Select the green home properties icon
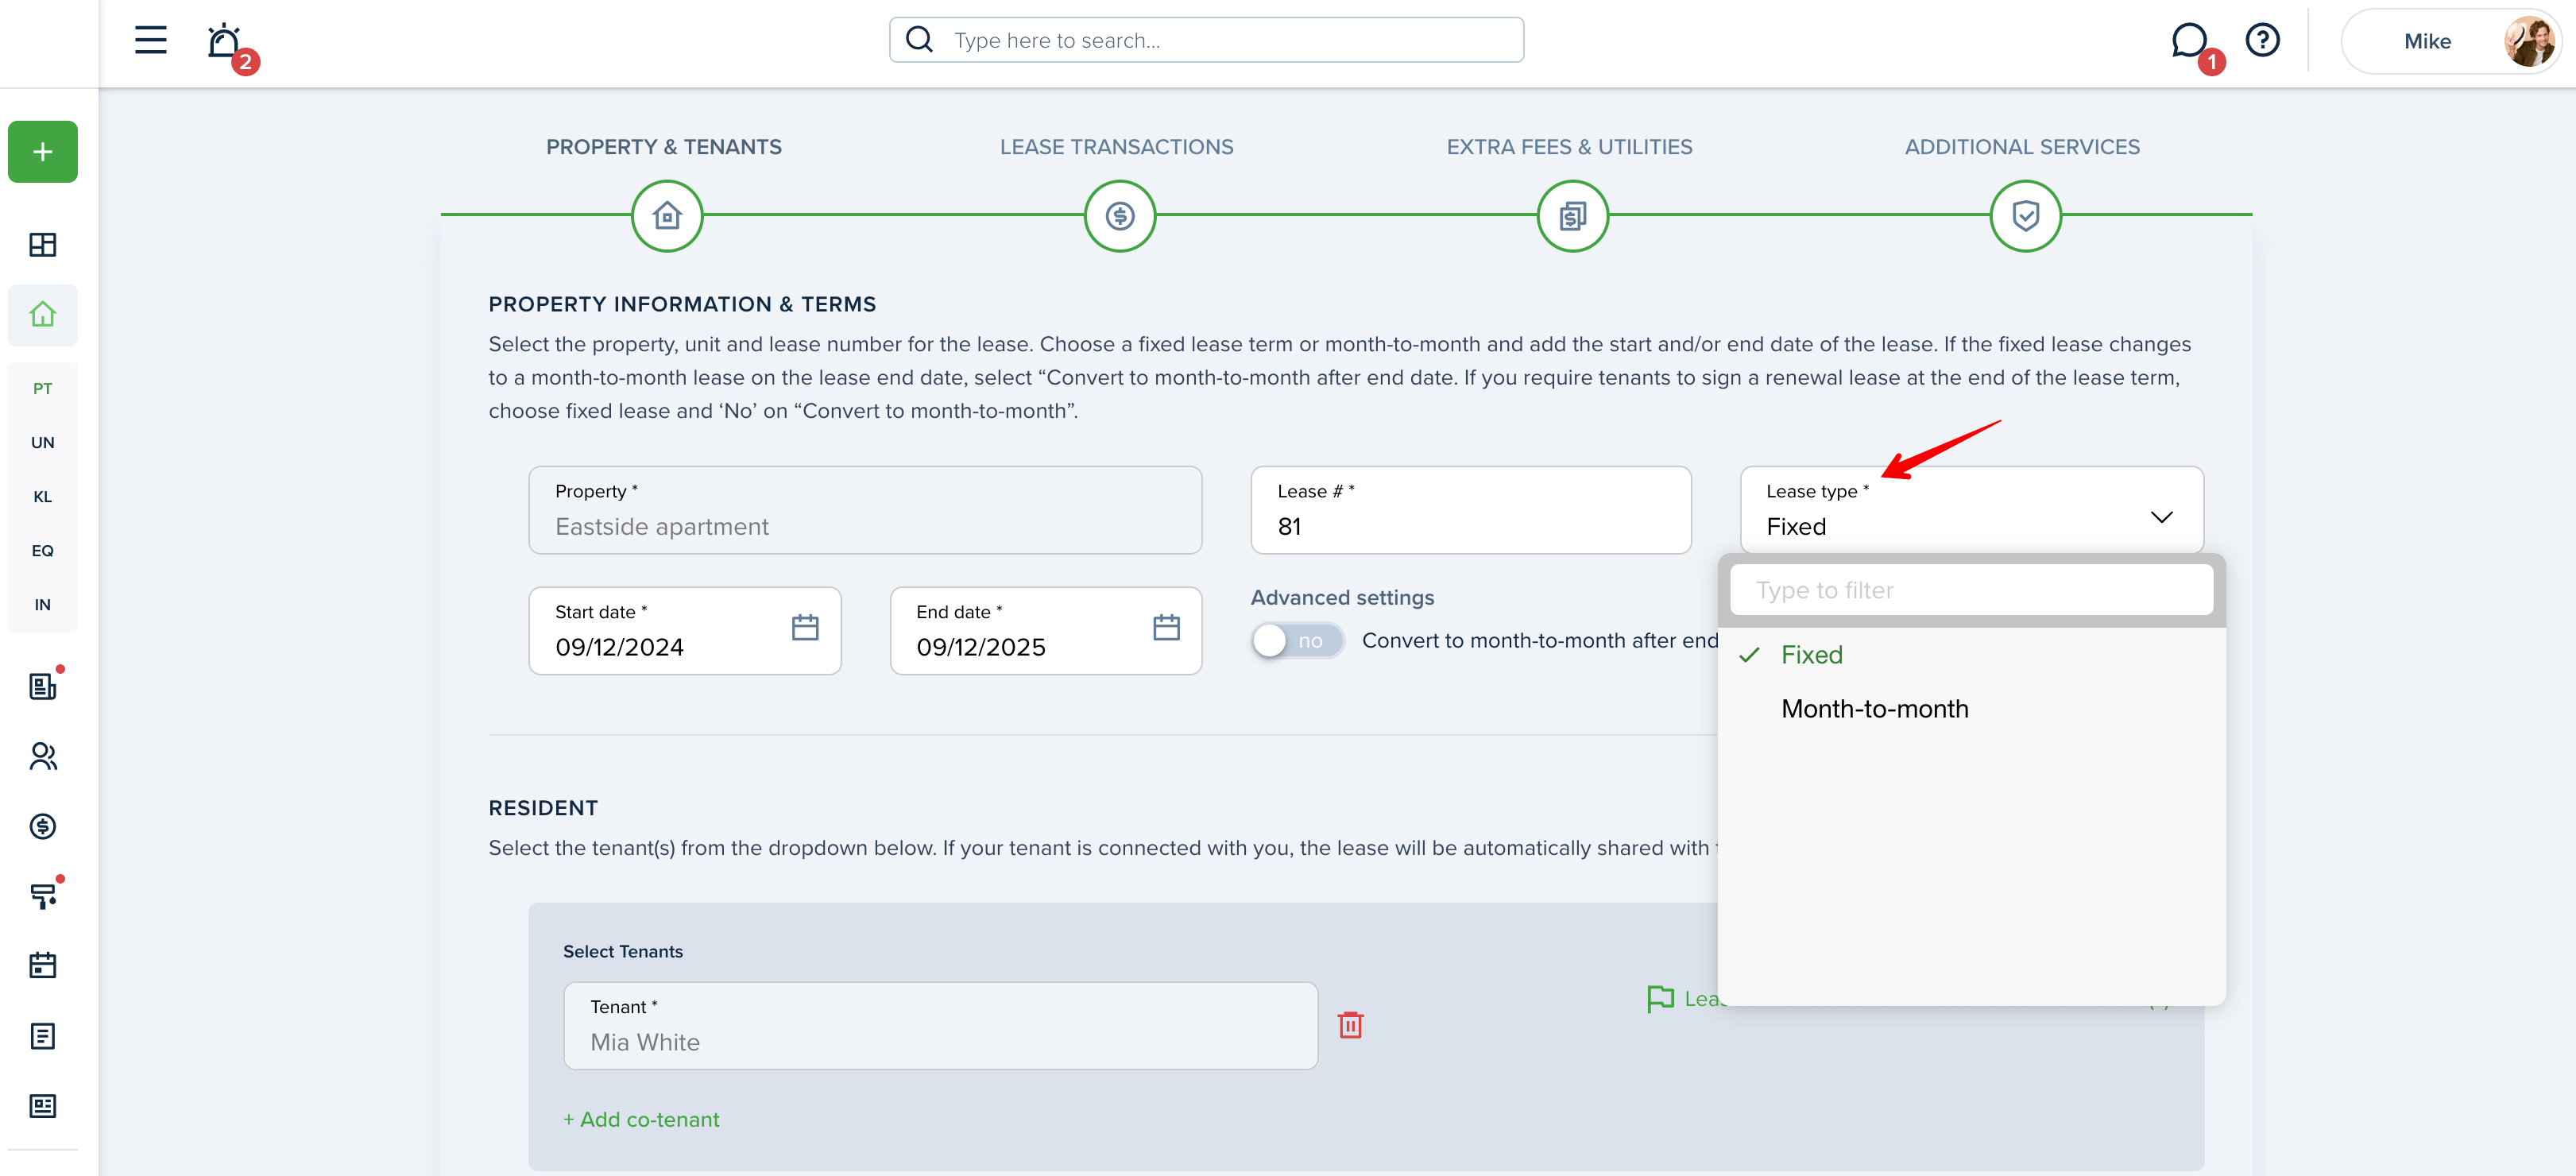2576x1176 pixels. point(43,315)
